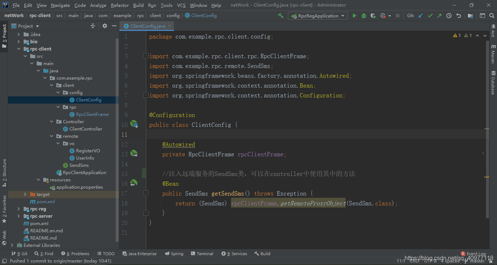Open Search Everywhere magnifier icon
The height and width of the screenshot is (265, 497).
pyautogui.click(x=492, y=16)
